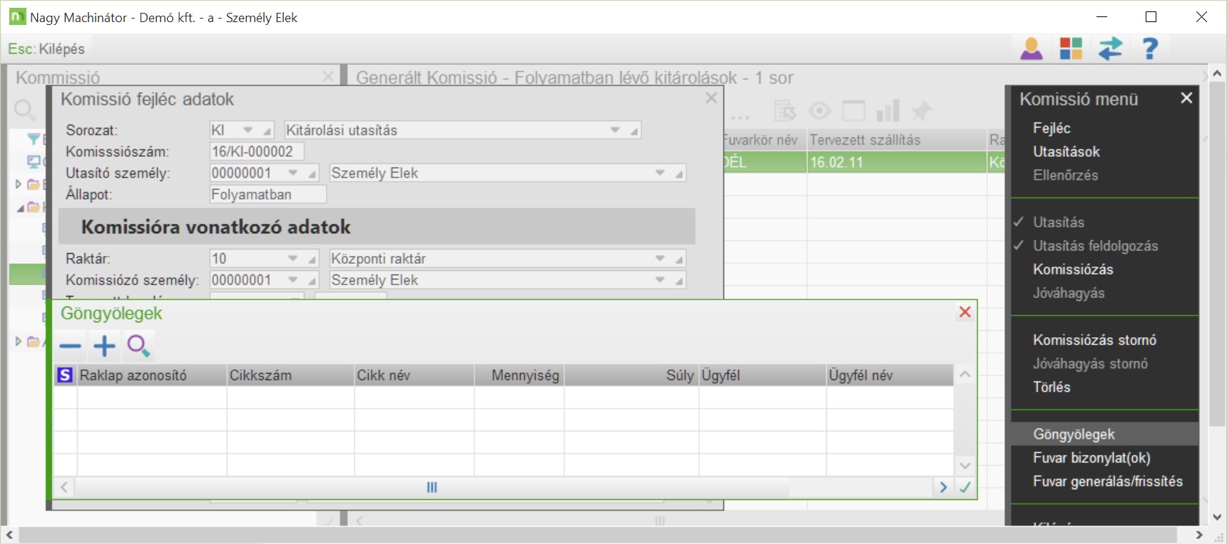This screenshot has height=544, width=1227.
Task: Click up arrow of Göngyölegek vertical scrollbar
Action: (x=965, y=374)
